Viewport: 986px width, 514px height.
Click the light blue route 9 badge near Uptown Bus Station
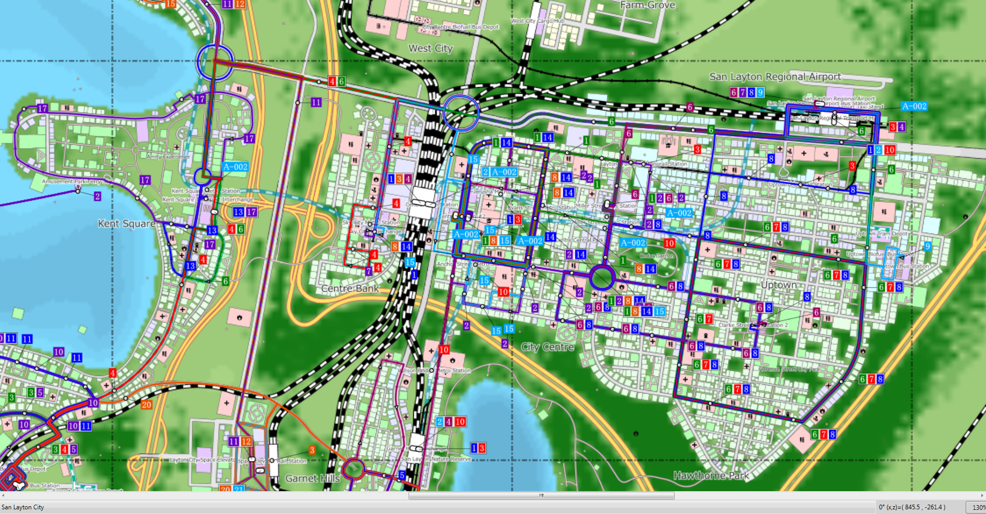tap(927, 246)
